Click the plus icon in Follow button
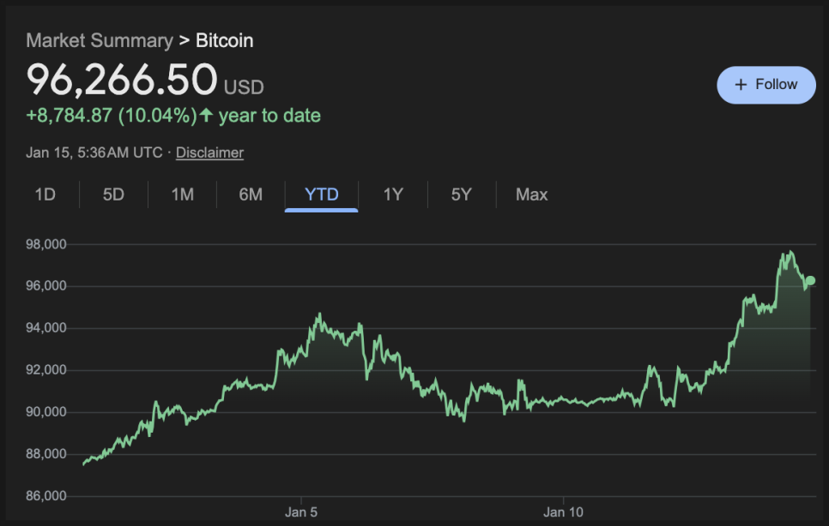This screenshot has width=829, height=526. (741, 85)
